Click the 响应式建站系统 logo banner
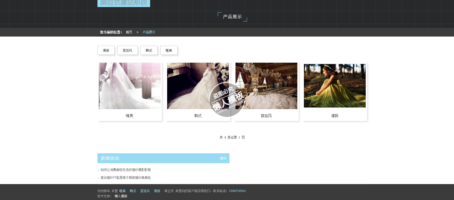The width and height of the screenshot is (454, 200). (x=124, y=3)
